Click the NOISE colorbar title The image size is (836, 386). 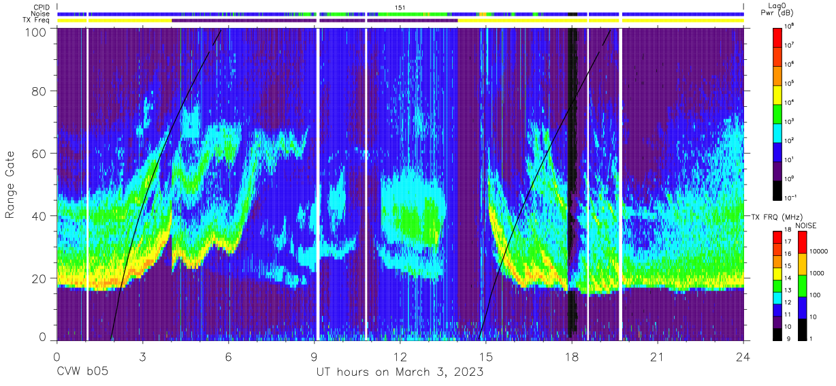click(x=806, y=225)
